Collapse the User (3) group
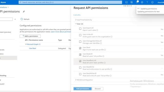Viewport: 164px width, 92px height. point(76,24)
